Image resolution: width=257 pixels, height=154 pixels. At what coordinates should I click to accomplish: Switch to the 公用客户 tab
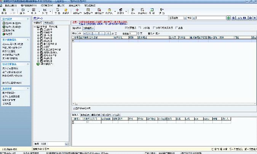88,28
